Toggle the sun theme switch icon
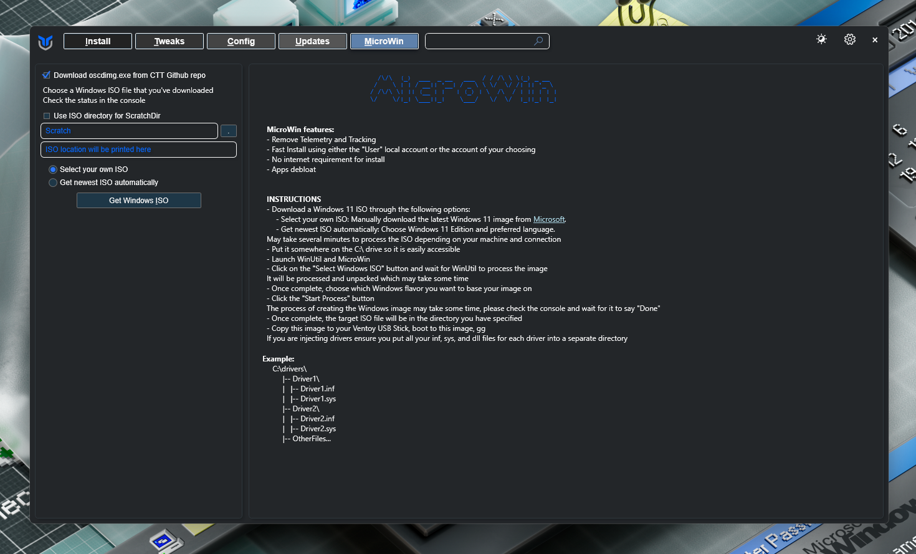The image size is (916, 554). (x=821, y=39)
